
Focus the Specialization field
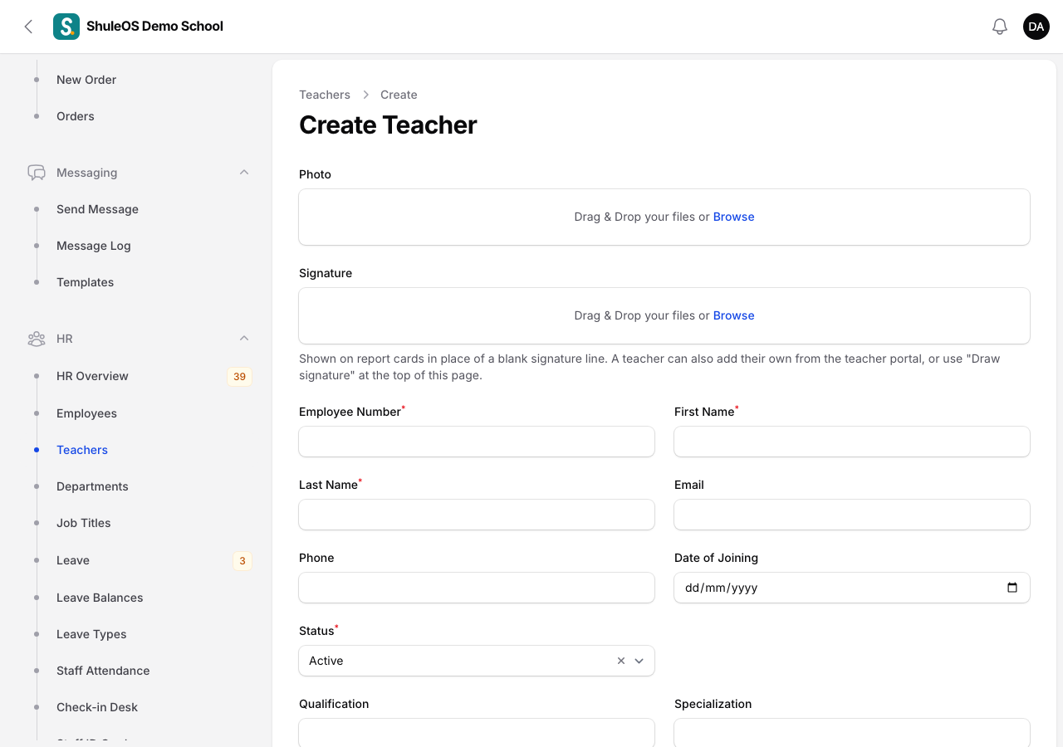click(x=852, y=733)
